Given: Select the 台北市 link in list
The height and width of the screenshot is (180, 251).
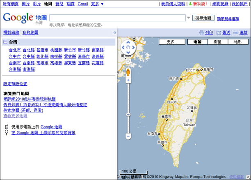Looking at the screenshot, I should [x=15, y=50].
